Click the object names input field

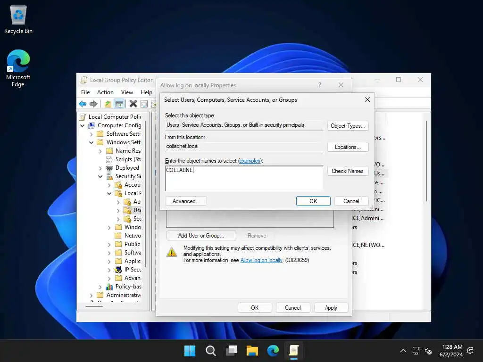pyautogui.click(x=244, y=178)
